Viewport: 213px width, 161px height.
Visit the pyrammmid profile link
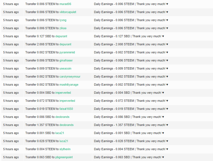(67, 52)
